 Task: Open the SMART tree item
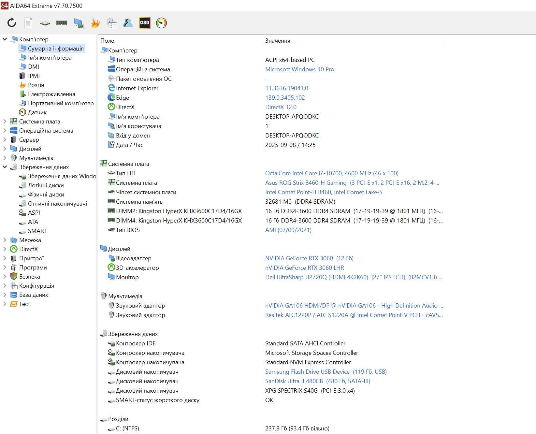[x=37, y=231]
